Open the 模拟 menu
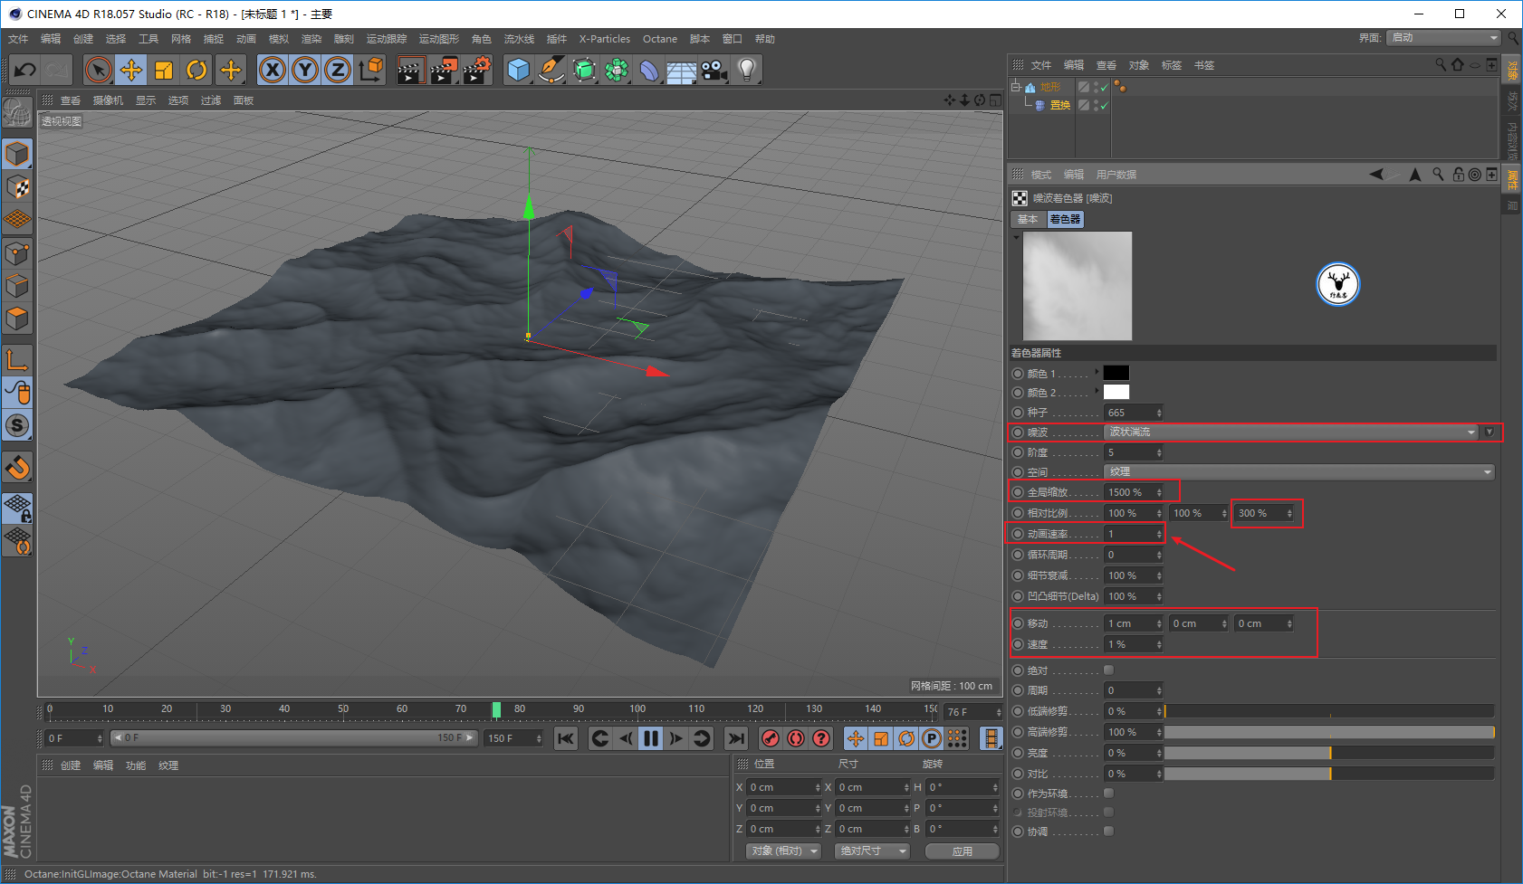This screenshot has height=884, width=1523. 279,39
